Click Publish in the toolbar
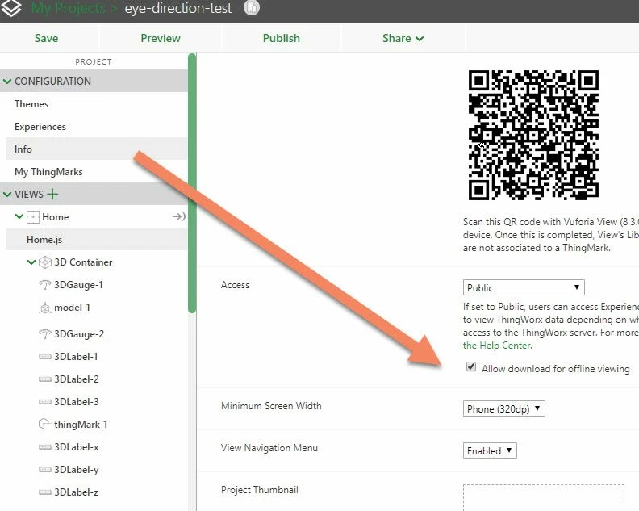This screenshot has height=511, width=639. coord(282,38)
